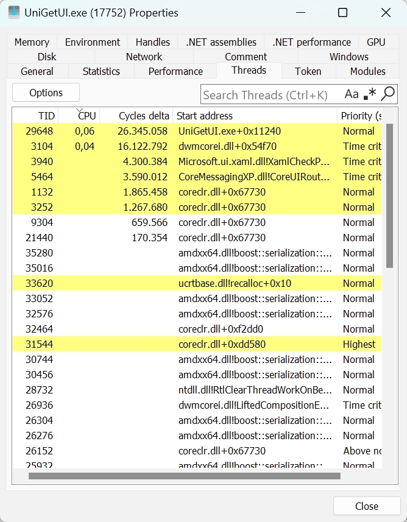Maximize the Properties window

(342, 13)
